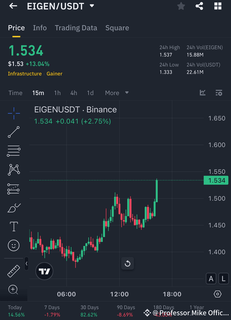
Task: Select the XABCD pattern tool
Action: [13, 170]
